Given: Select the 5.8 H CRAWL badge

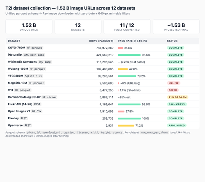Looking at the screenshot, I should tap(177, 104).
